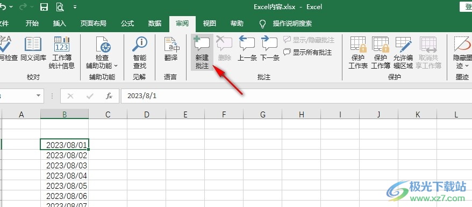Click the lightbulb Tell Me icon
Image resolution: width=472 pixels, height=207 pixels.
(263, 24)
